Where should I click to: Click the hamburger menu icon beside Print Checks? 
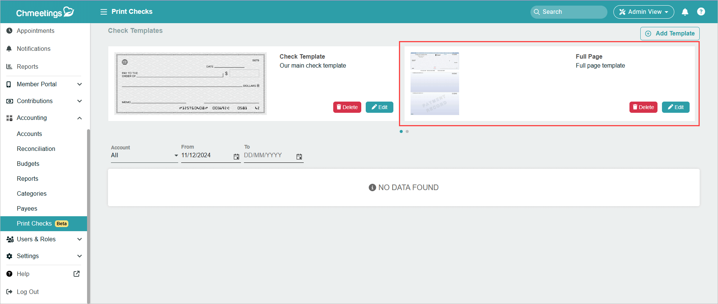103,12
